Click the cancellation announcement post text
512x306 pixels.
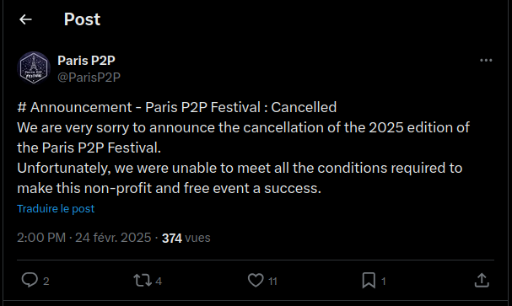243,148
